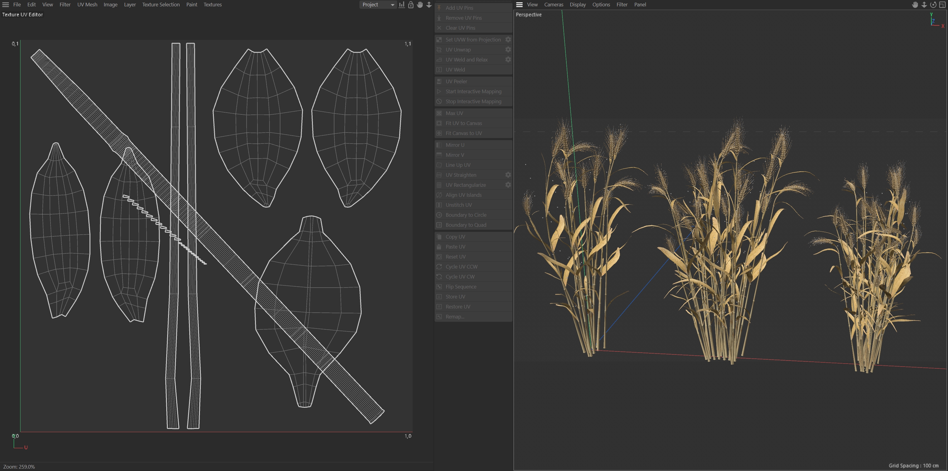Image resolution: width=948 pixels, height=471 pixels.
Task: Click the viewport pan hand icon
Action: click(x=915, y=5)
